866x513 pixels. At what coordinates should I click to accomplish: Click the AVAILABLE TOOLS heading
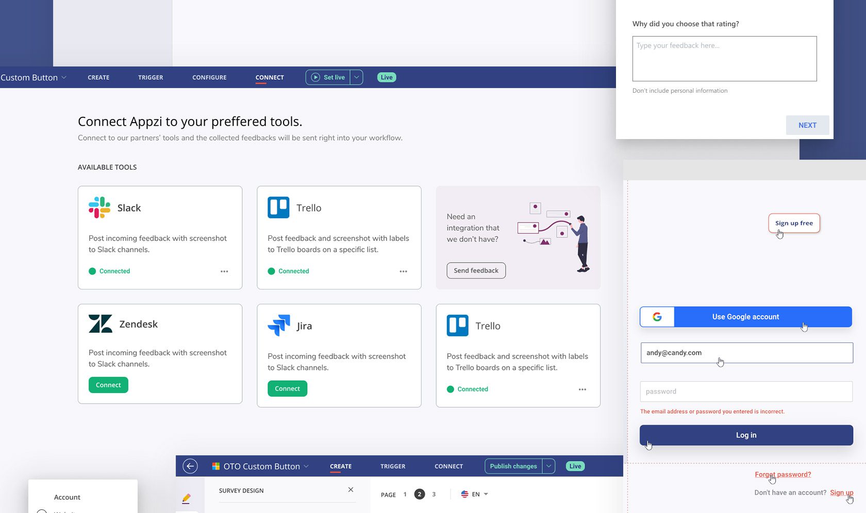[107, 167]
